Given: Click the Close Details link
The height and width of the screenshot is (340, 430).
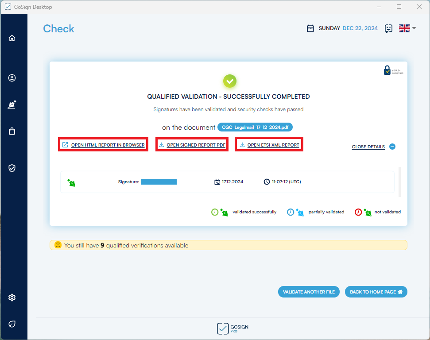Looking at the screenshot, I should point(368,147).
